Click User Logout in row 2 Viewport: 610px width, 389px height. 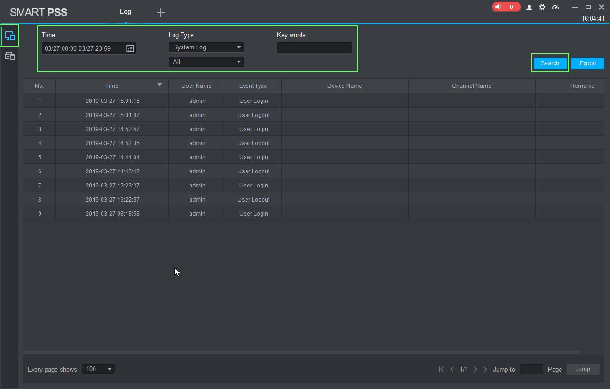coord(254,115)
